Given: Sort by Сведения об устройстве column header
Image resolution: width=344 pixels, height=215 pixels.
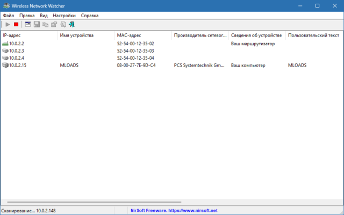Looking at the screenshot, I should (257, 35).
